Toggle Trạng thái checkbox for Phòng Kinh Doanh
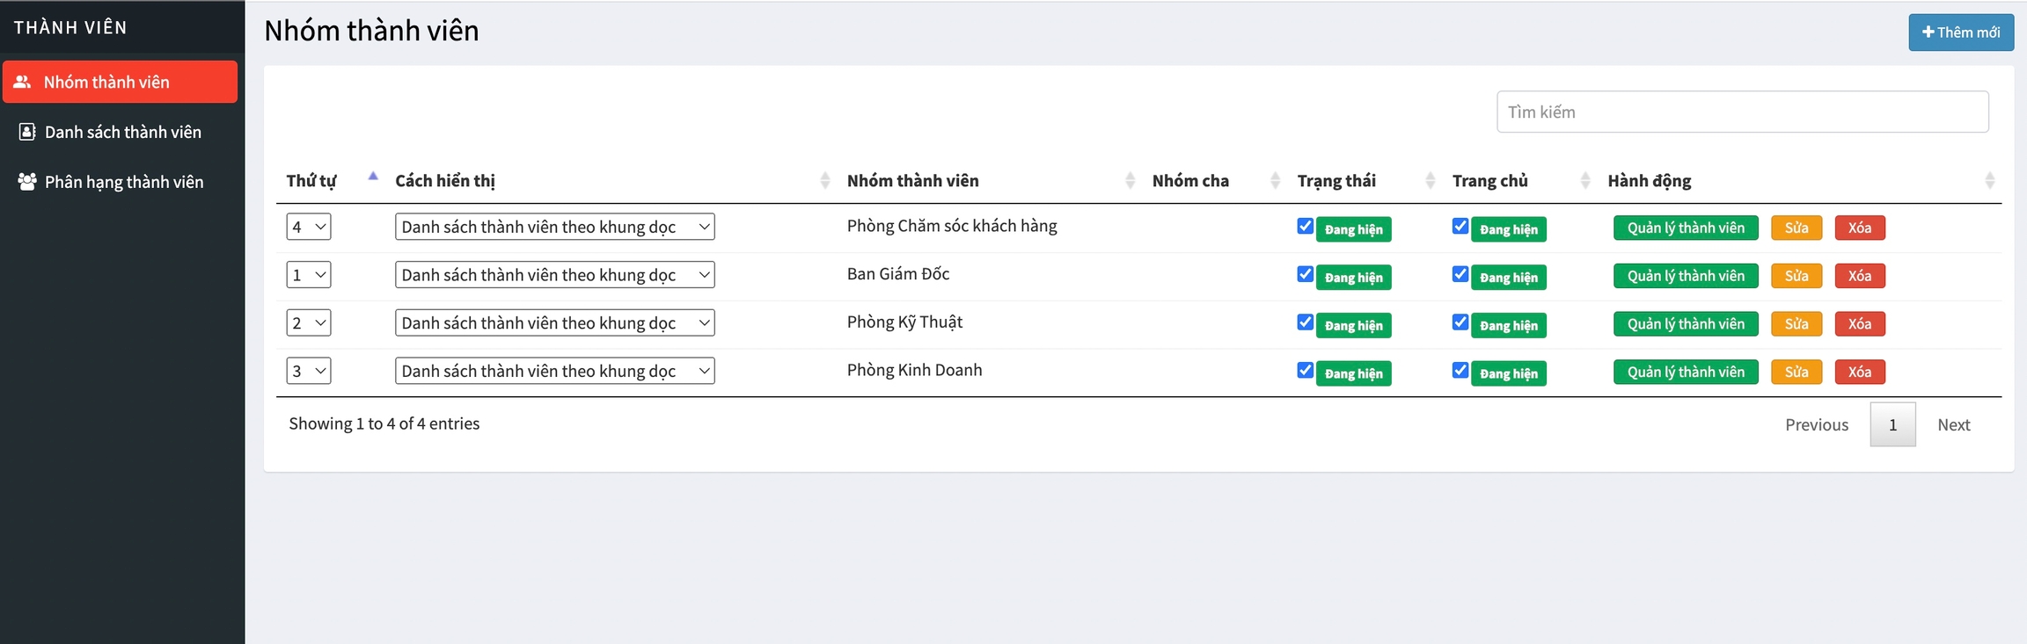 (x=1306, y=371)
